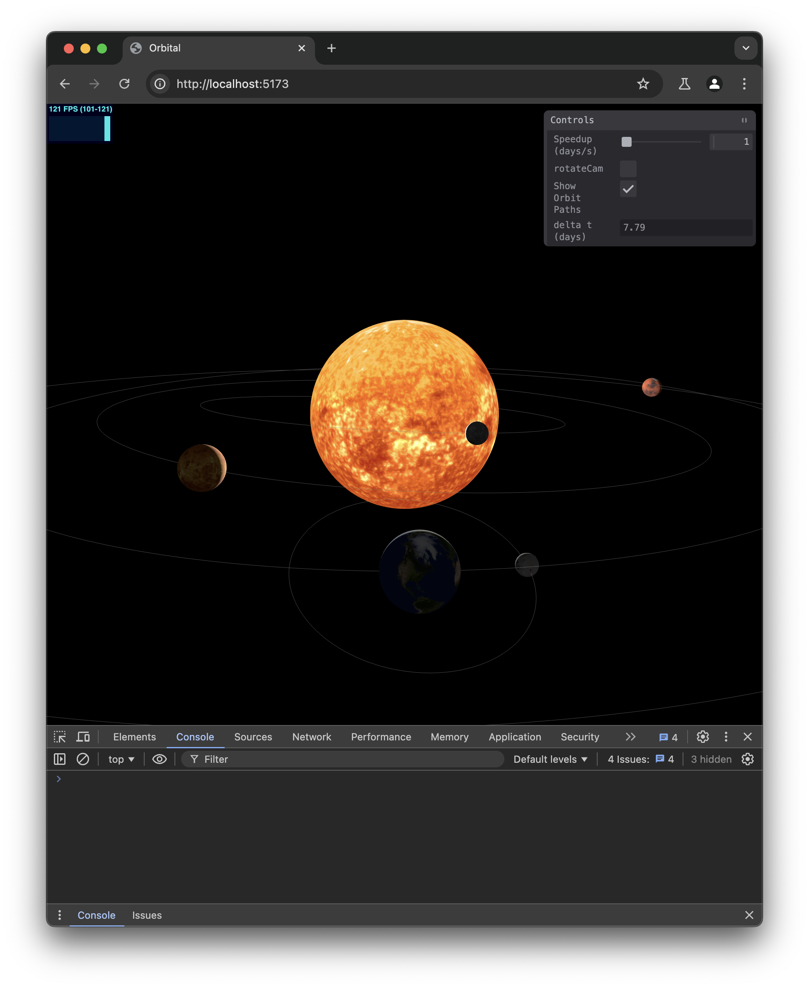The width and height of the screenshot is (809, 988).
Task: Create a live expression with eye icon
Action: pyautogui.click(x=160, y=759)
